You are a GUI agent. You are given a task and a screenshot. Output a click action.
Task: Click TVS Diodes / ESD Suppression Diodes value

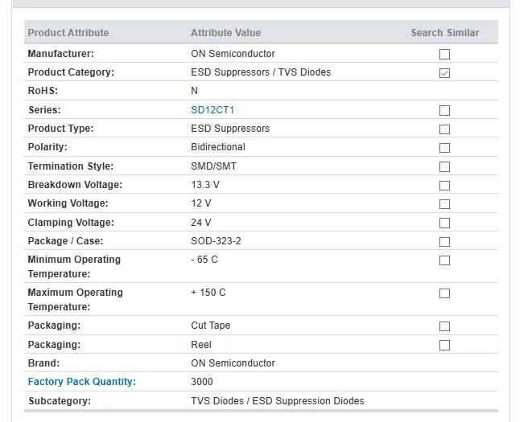277,401
